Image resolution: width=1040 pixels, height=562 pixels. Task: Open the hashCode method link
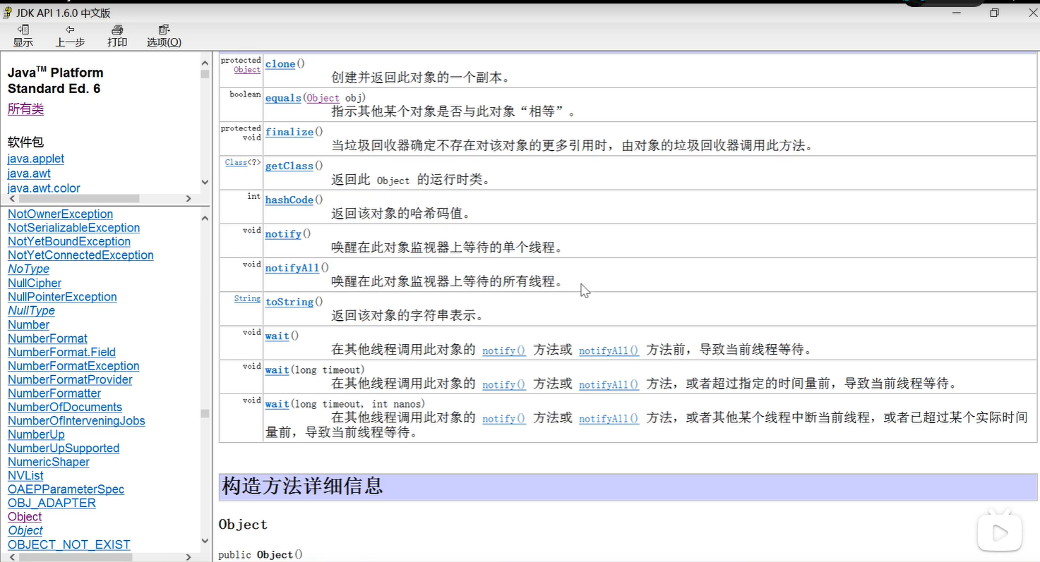click(x=289, y=200)
